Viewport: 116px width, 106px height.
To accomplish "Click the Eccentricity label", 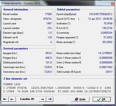I will (x=63, y=33).
